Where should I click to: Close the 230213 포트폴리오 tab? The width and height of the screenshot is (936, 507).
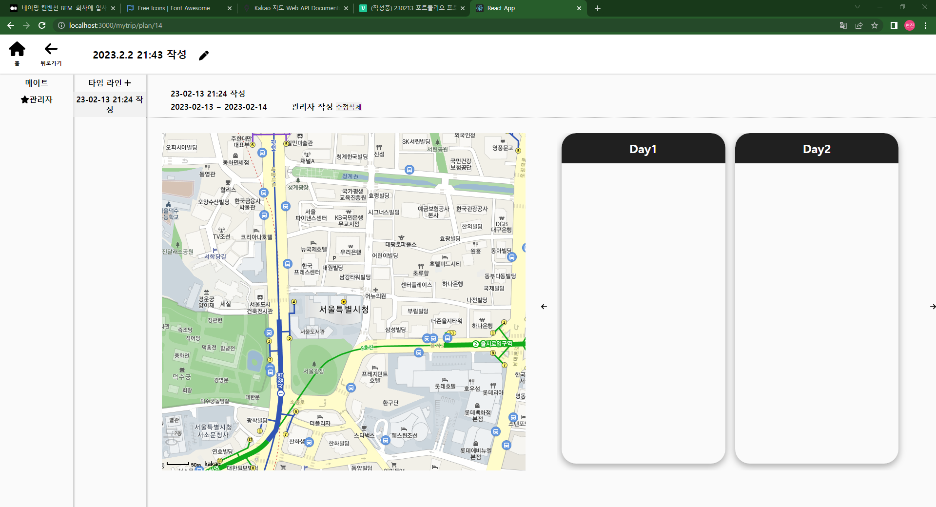[463, 8]
